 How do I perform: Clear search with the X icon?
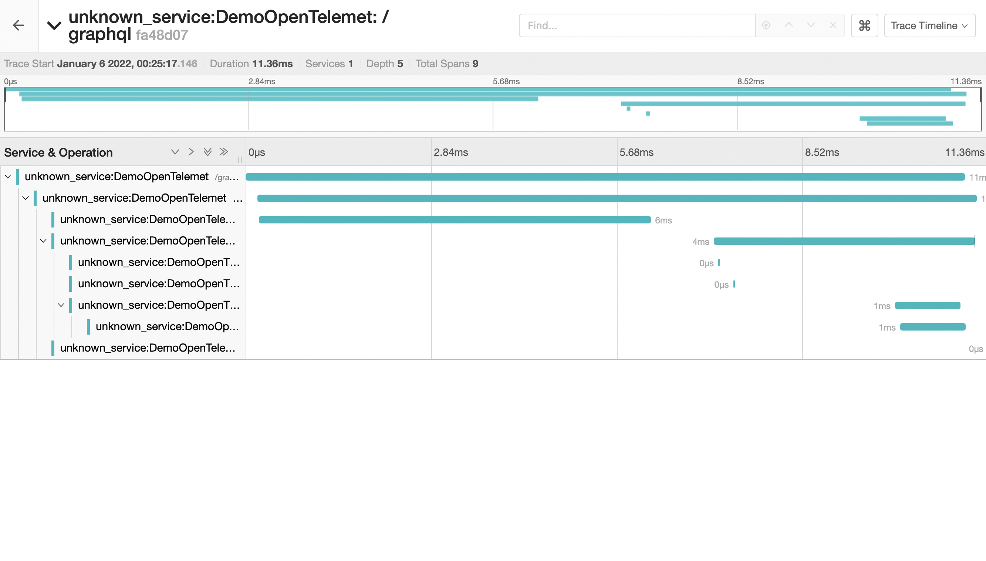tap(833, 25)
